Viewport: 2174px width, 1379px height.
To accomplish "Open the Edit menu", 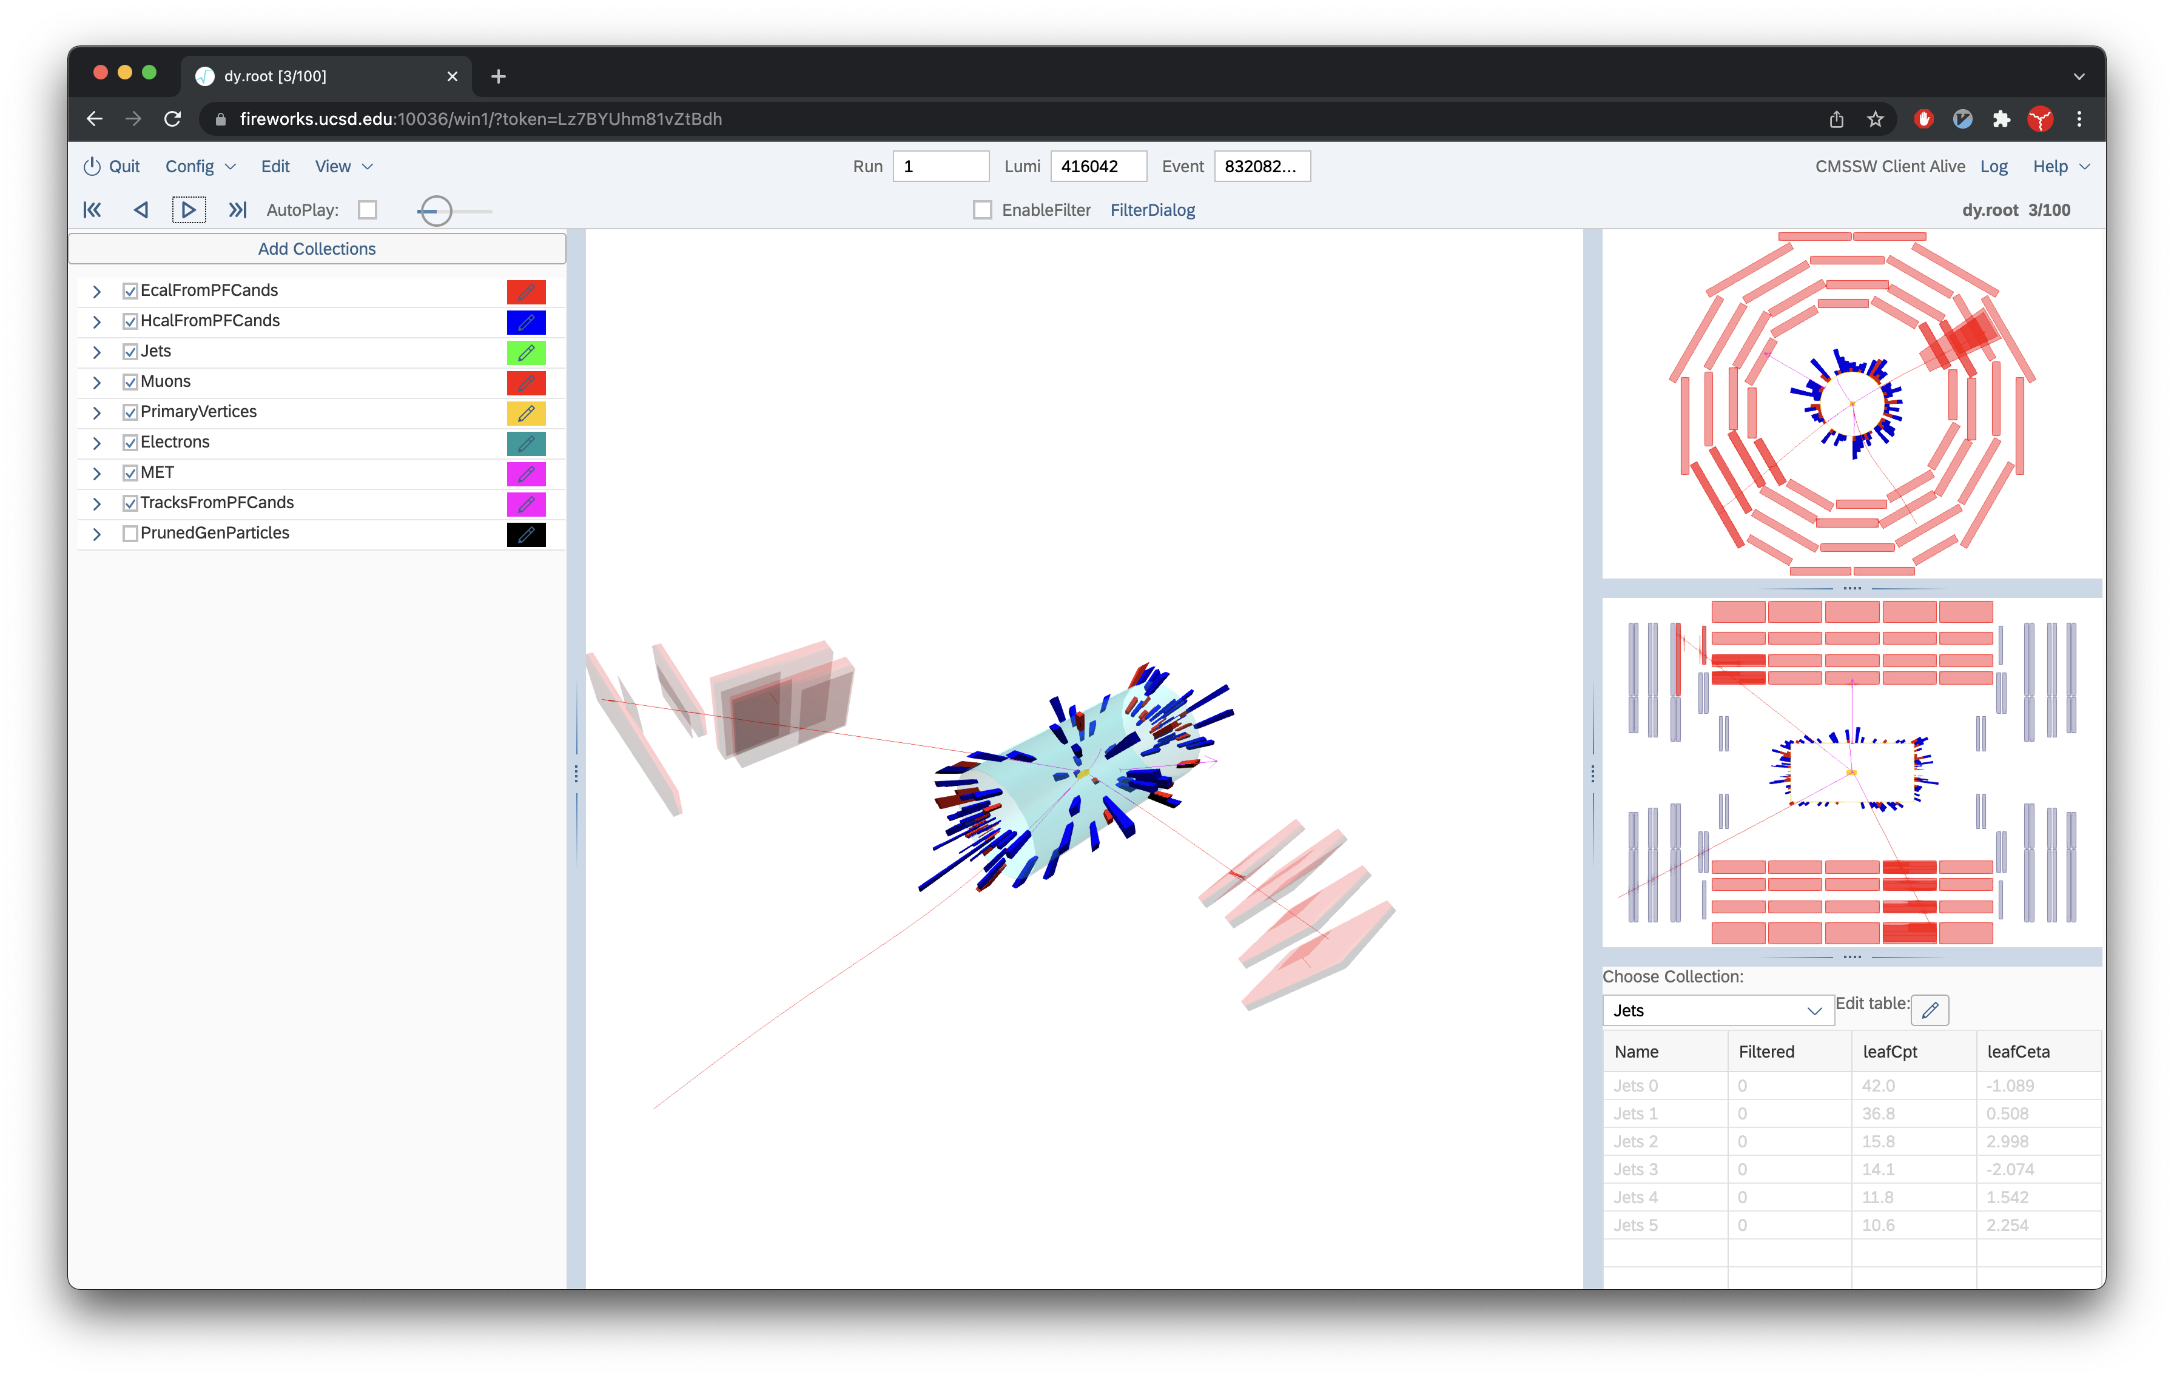I will click(x=275, y=166).
